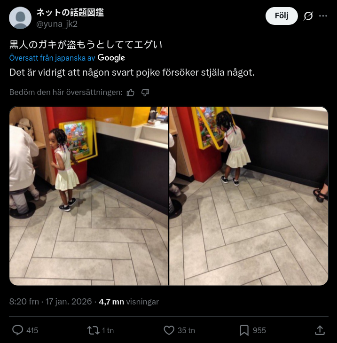The width and height of the screenshot is (337, 343).
Task: Open the right photo of the tweet
Action: (x=249, y=196)
